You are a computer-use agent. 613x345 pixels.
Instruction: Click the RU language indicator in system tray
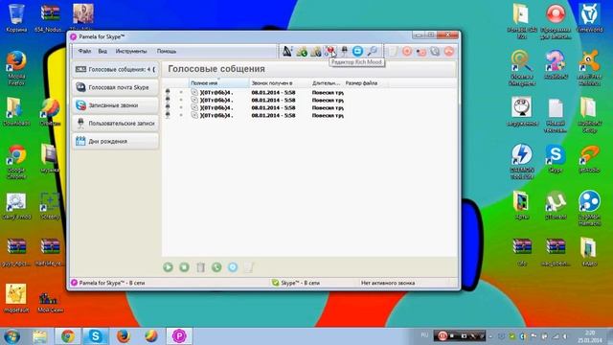424,334
